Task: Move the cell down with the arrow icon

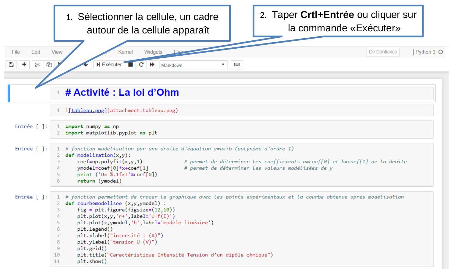Action: pyautogui.click(x=86, y=64)
